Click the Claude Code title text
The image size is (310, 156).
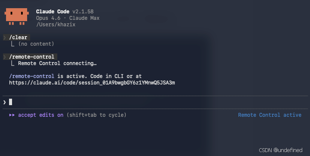[53, 12]
